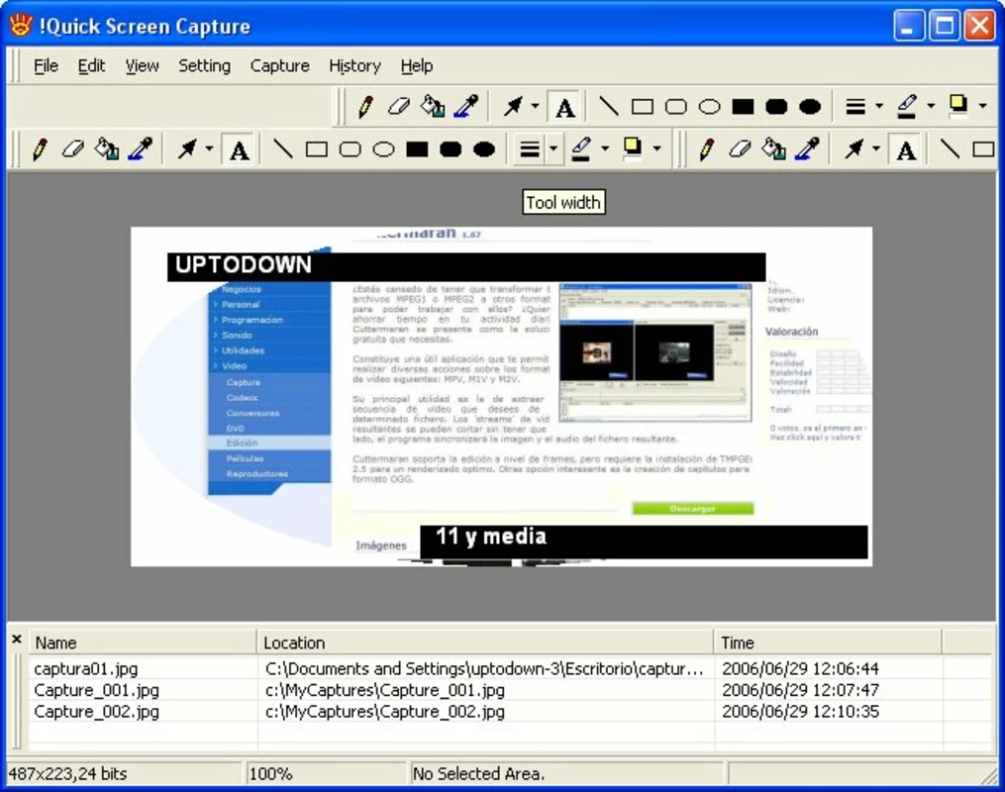This screenshot has height=792, width=1005.
Task: Select the outline Rectangle tool in top-row toolbar
Action: click(643, 107)
